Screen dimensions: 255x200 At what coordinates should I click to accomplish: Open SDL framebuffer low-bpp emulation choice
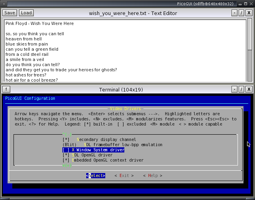pyautogui.click(x=112, y=145)
